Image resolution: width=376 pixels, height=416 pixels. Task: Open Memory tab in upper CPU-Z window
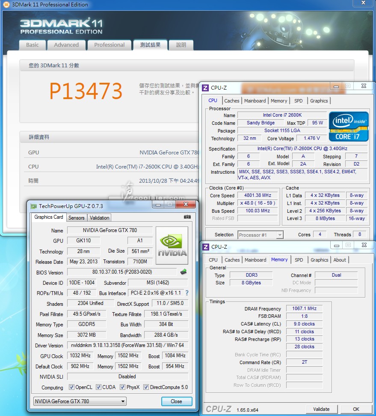(278, 101)
